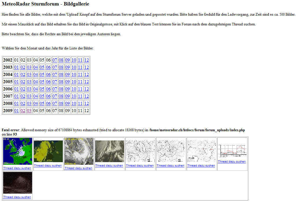Open month 01 in the 2003 row

[16, 67]
